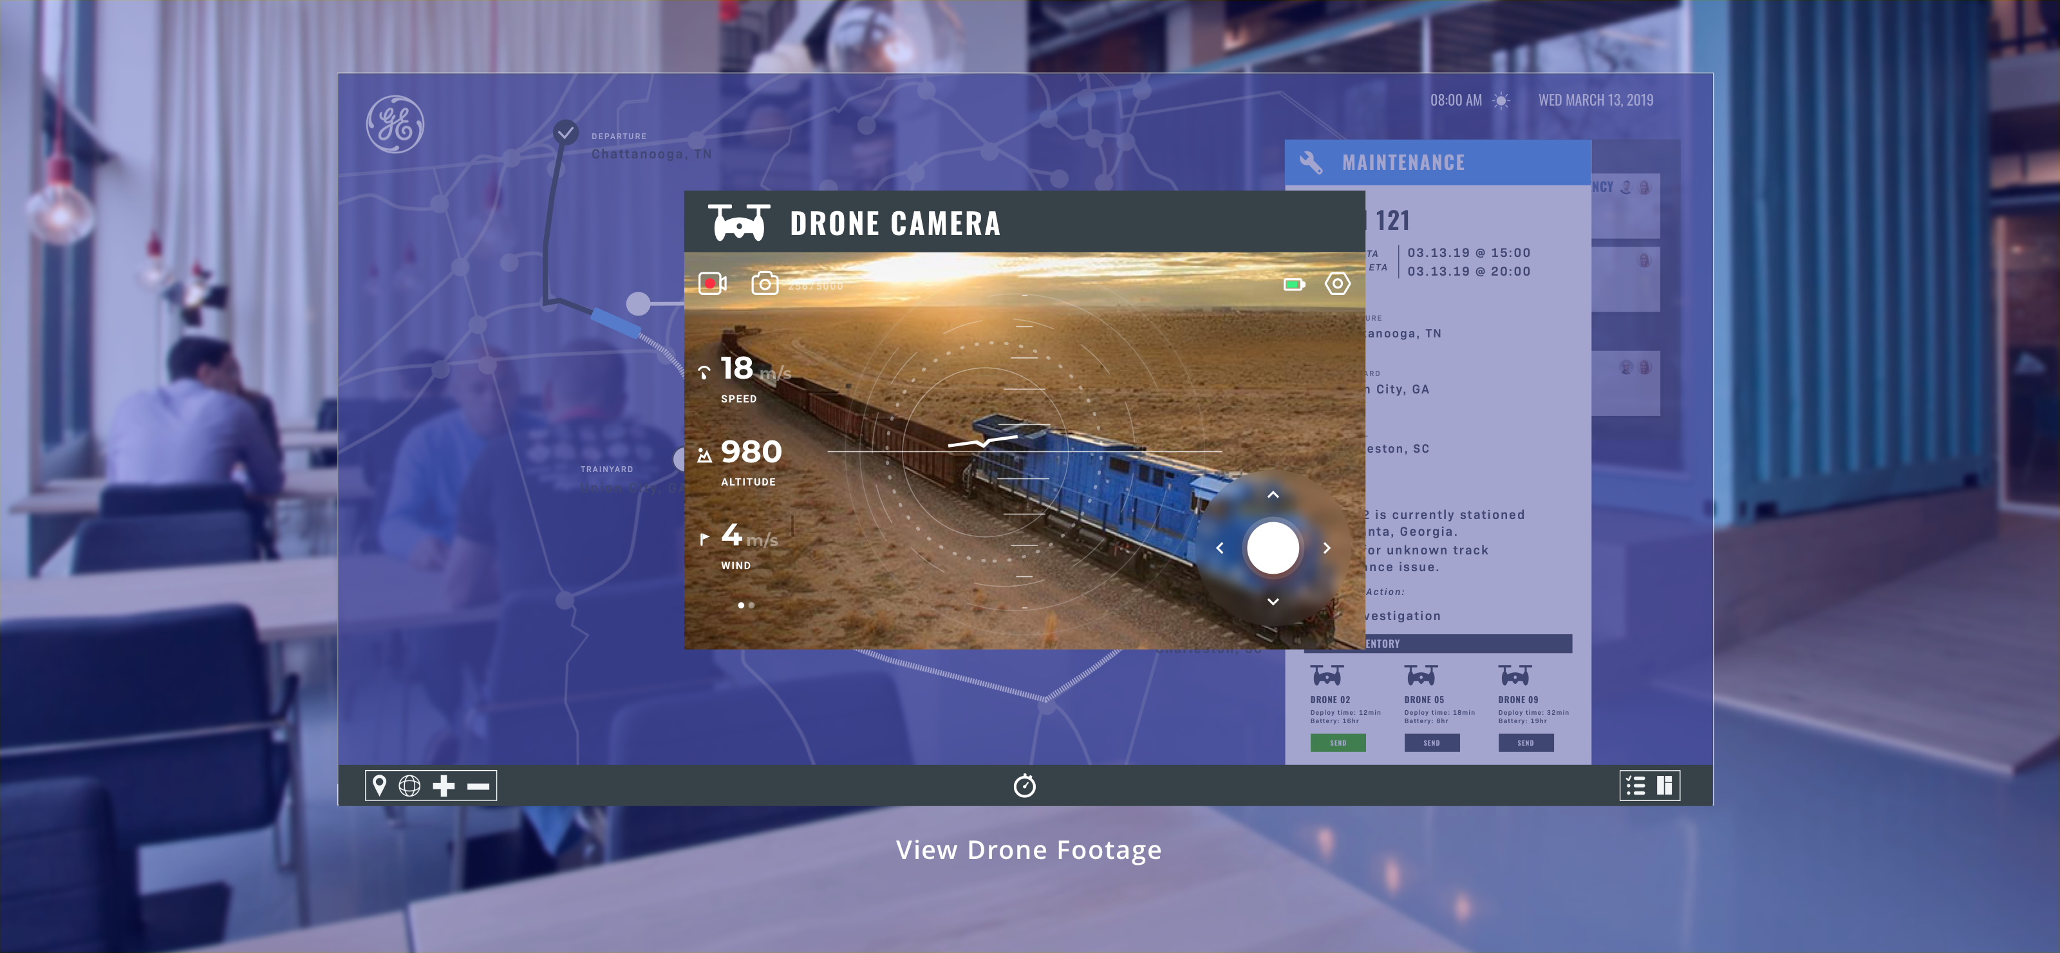Click the map location pin icon
Image resolution: width=2060 pixels, height=953 pixels.
point(380,785)
